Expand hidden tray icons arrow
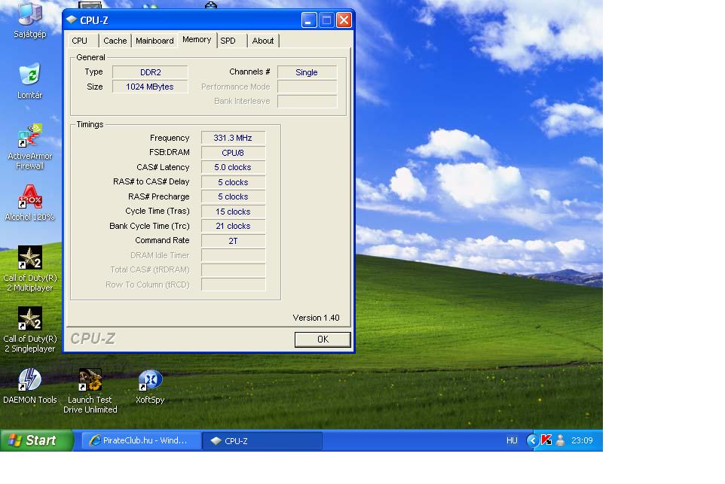 pos(533,440)
